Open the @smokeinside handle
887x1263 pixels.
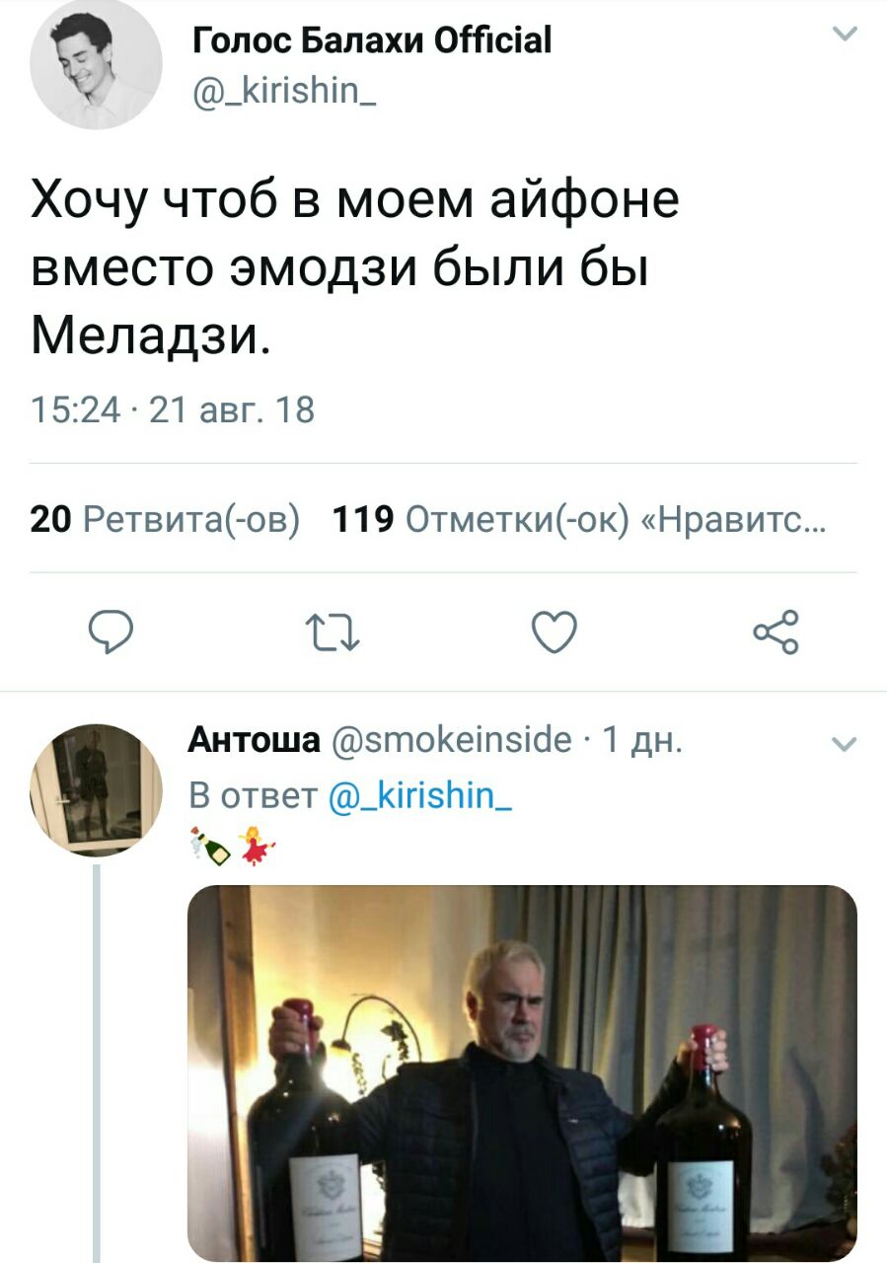point(450,739)
